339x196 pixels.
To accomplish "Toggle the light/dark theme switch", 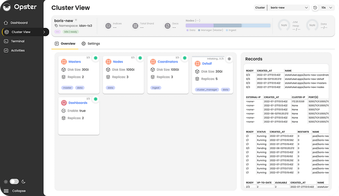I will tap(14, 182).
